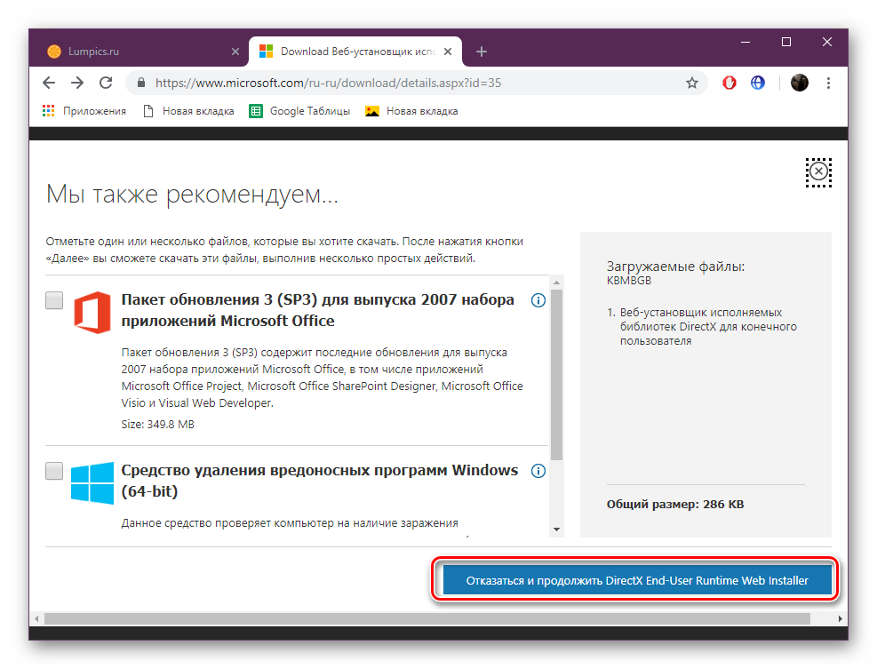Show info for Office 2007 SP3 package
The image size is (877, 669).
pyautogui.click(x=538, y=300)
